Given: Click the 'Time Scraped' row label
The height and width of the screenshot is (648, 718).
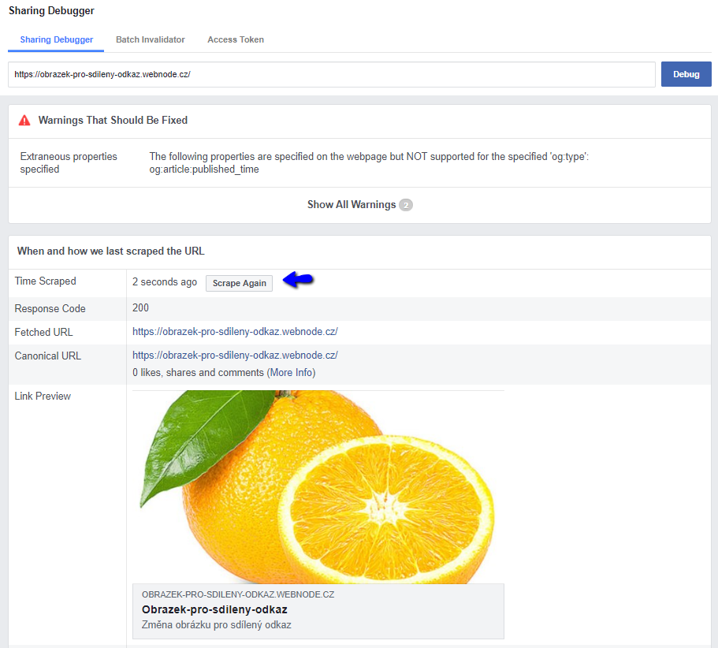Looking at the screenshot, I should pos(46,281).
